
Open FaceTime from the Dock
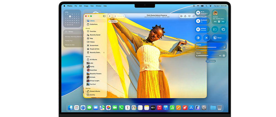115,108
